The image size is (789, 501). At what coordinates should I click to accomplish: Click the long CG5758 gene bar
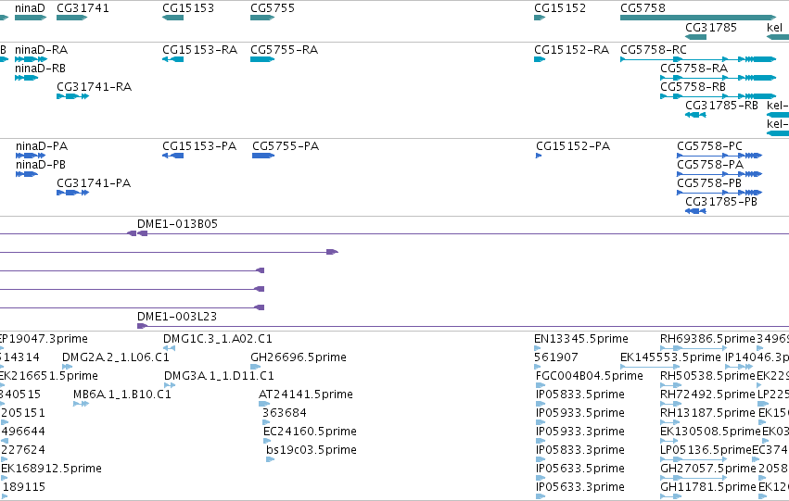698,18
